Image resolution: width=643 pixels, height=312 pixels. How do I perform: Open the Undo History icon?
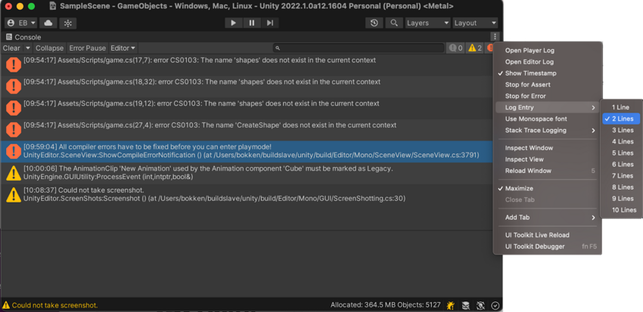[x=374, y=23]
